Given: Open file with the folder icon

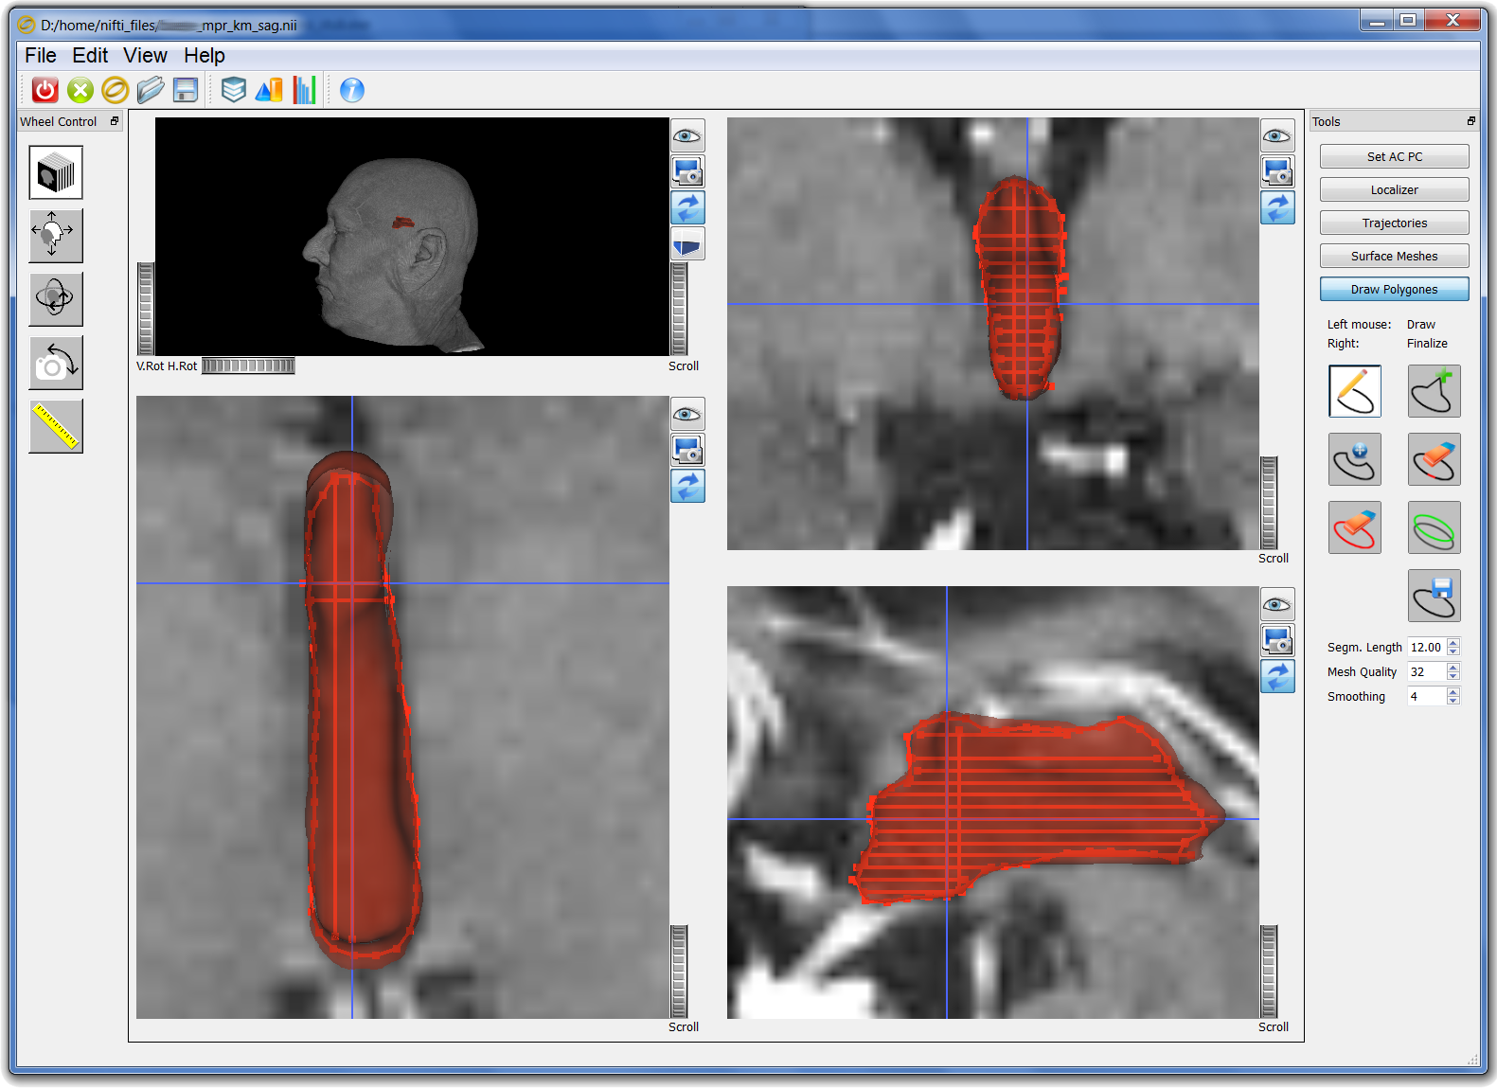Looking at the screenshot, I should [x=151, y=90].
